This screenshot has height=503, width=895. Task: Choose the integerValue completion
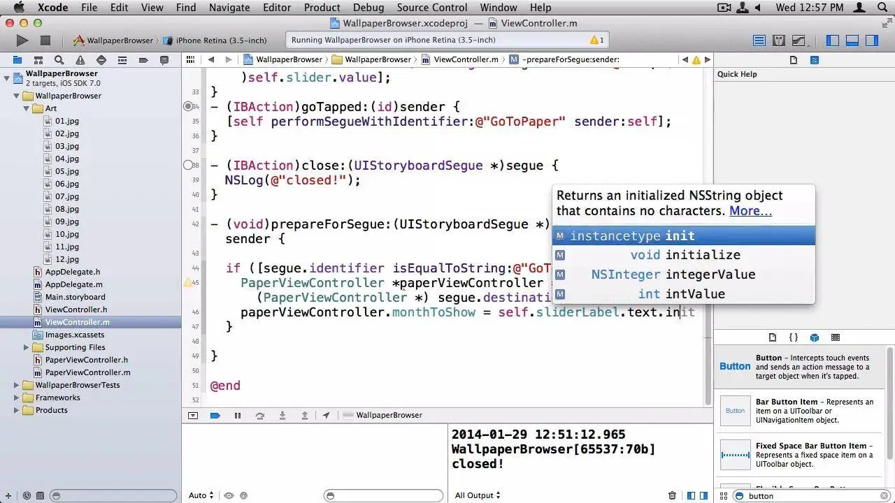point(684,275)
